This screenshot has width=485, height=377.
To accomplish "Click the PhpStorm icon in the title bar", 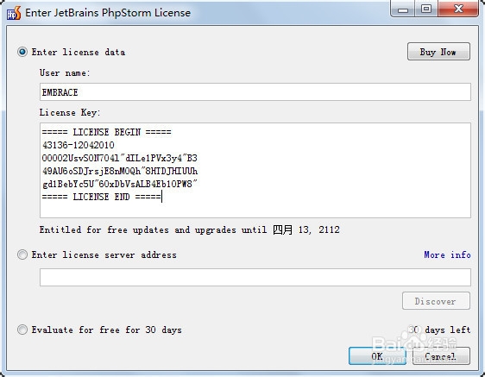I will (14, 13).
